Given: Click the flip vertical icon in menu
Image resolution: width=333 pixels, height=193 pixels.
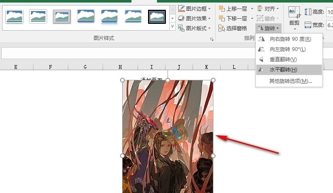Looking at the screenshot, I should coord(261,60).
